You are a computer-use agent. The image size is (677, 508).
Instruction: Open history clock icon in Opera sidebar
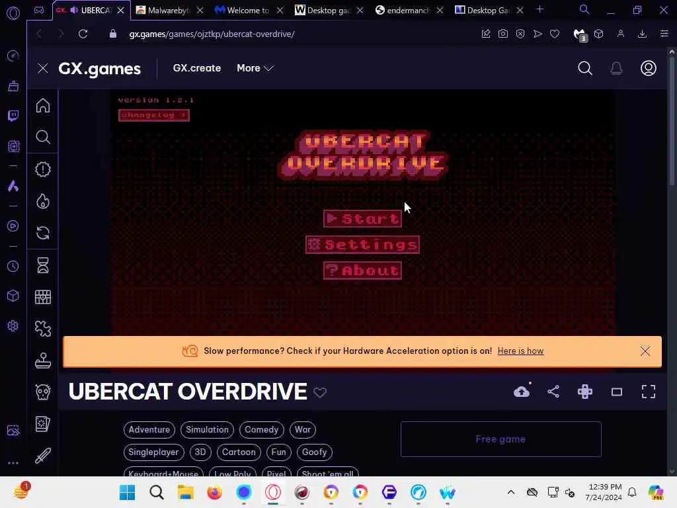pos(13,267)
